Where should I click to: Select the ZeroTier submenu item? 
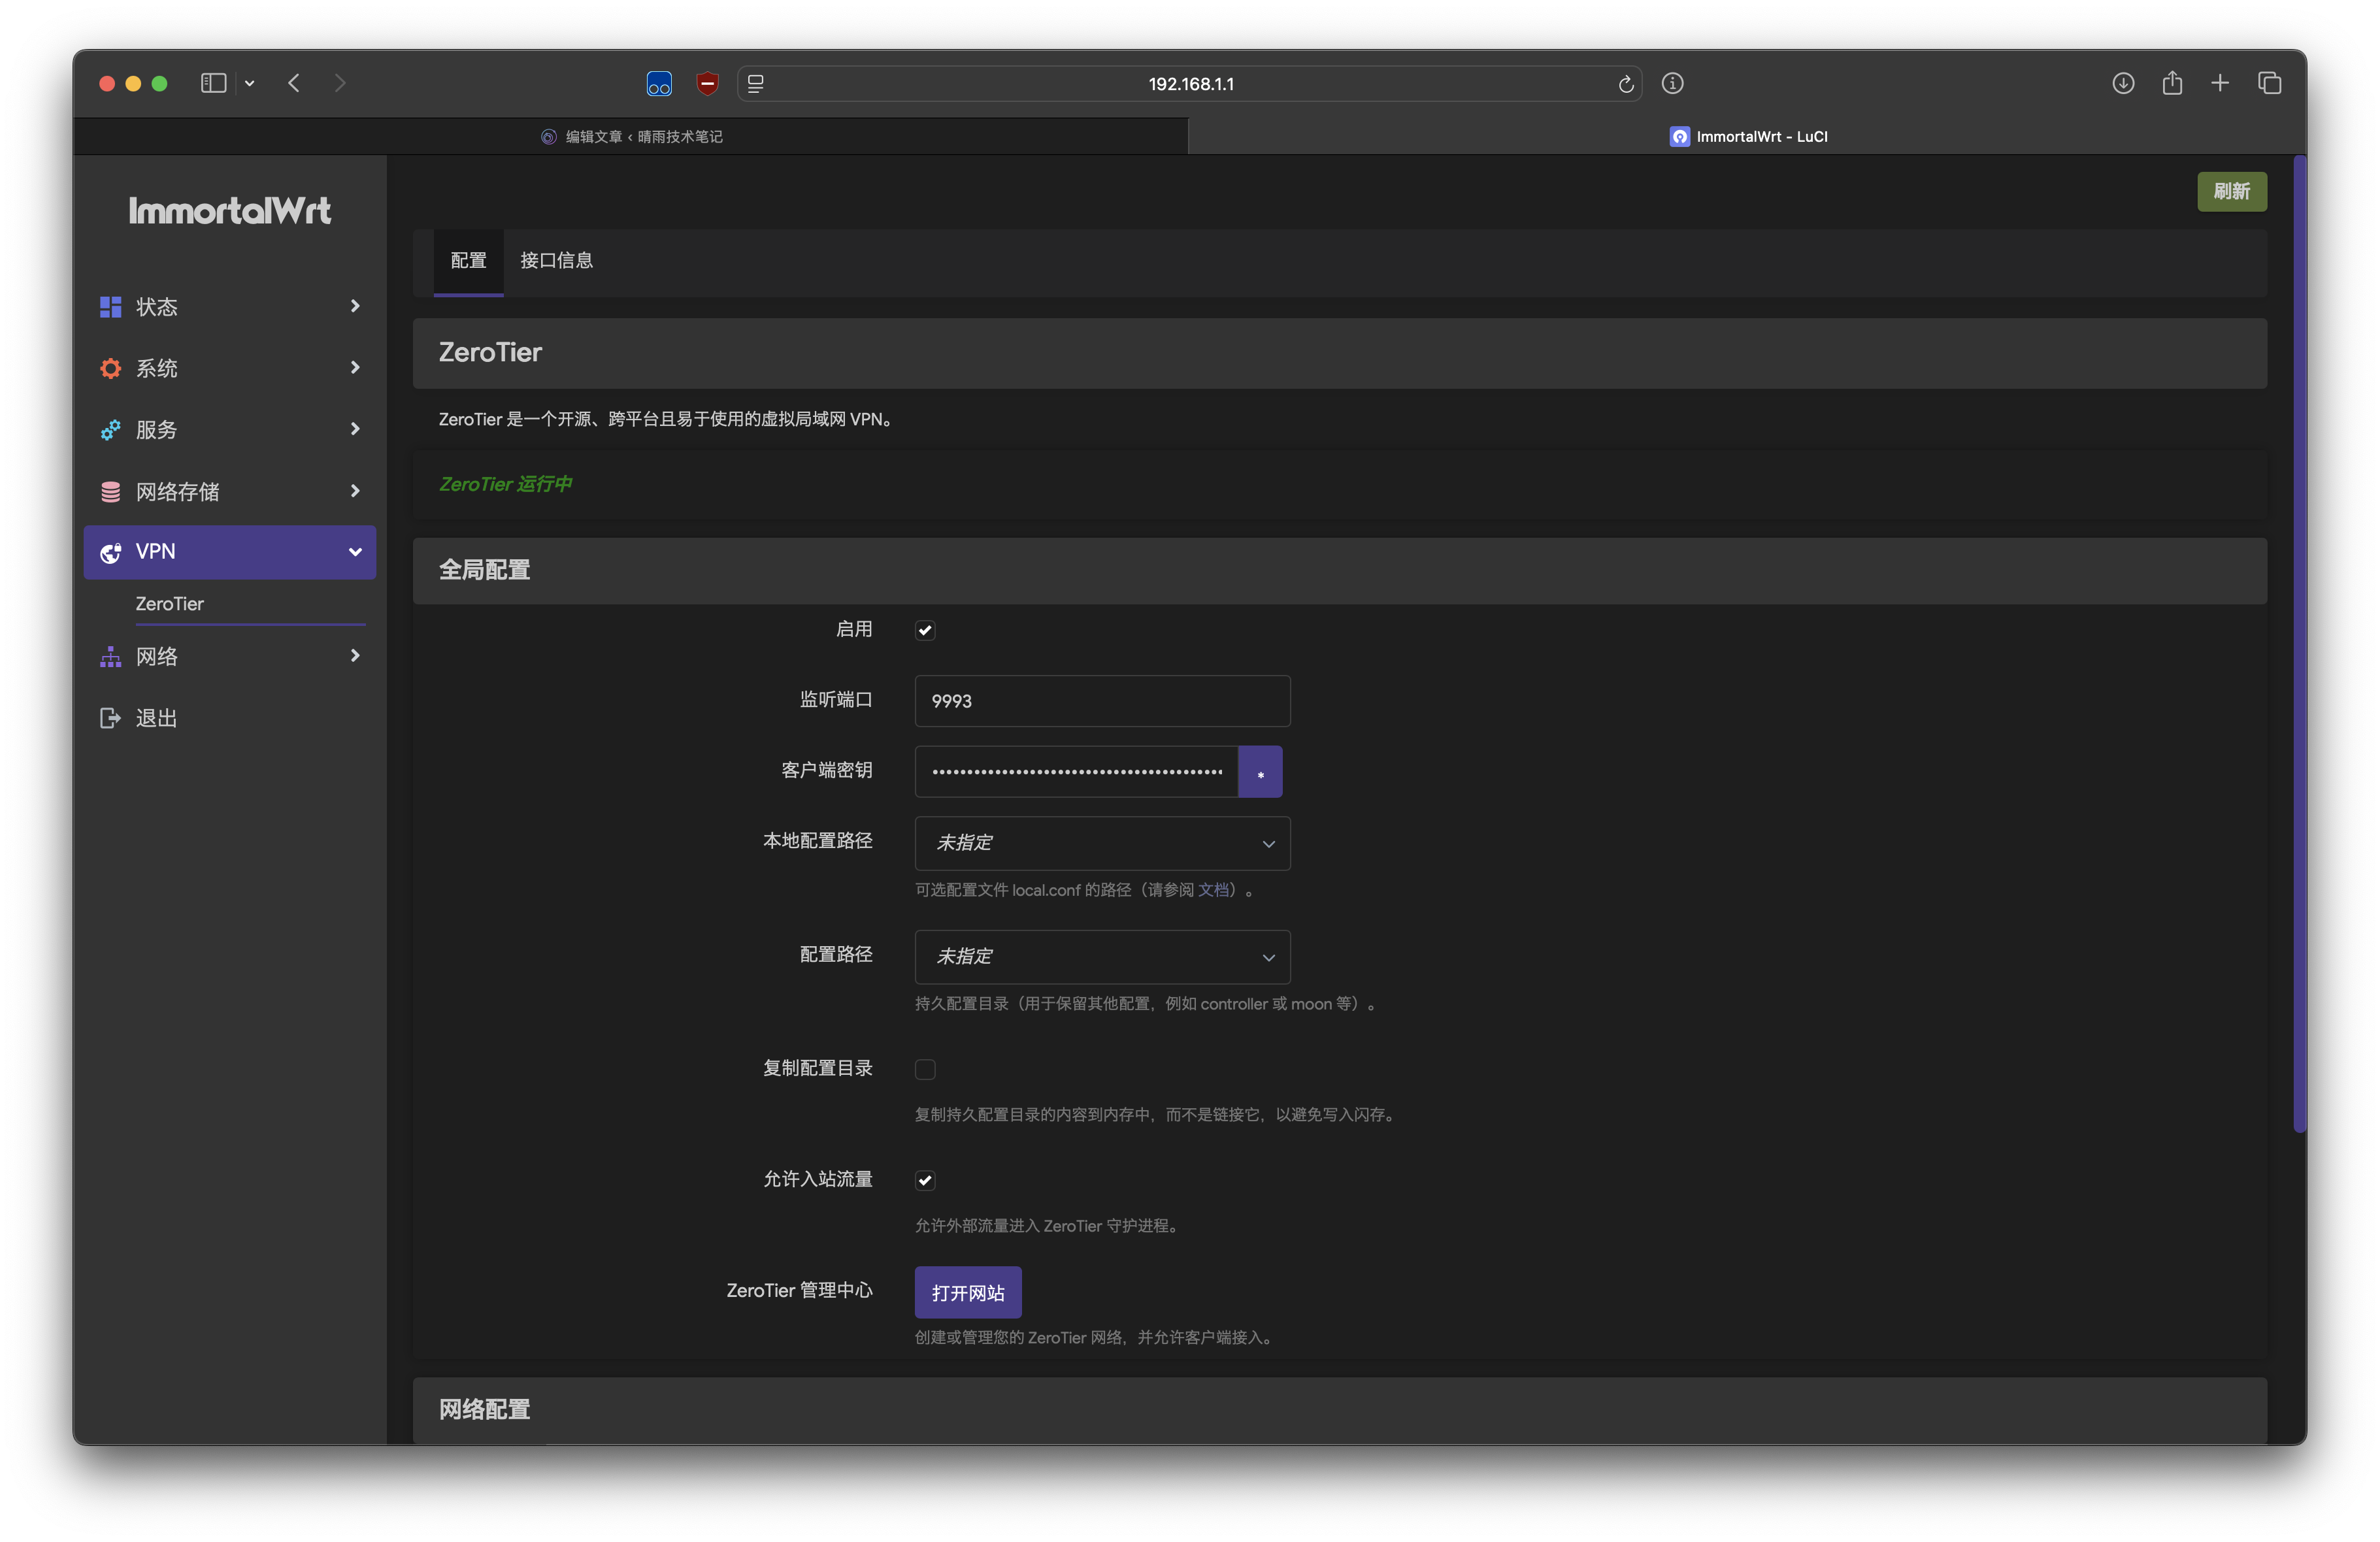click(170, 604)
